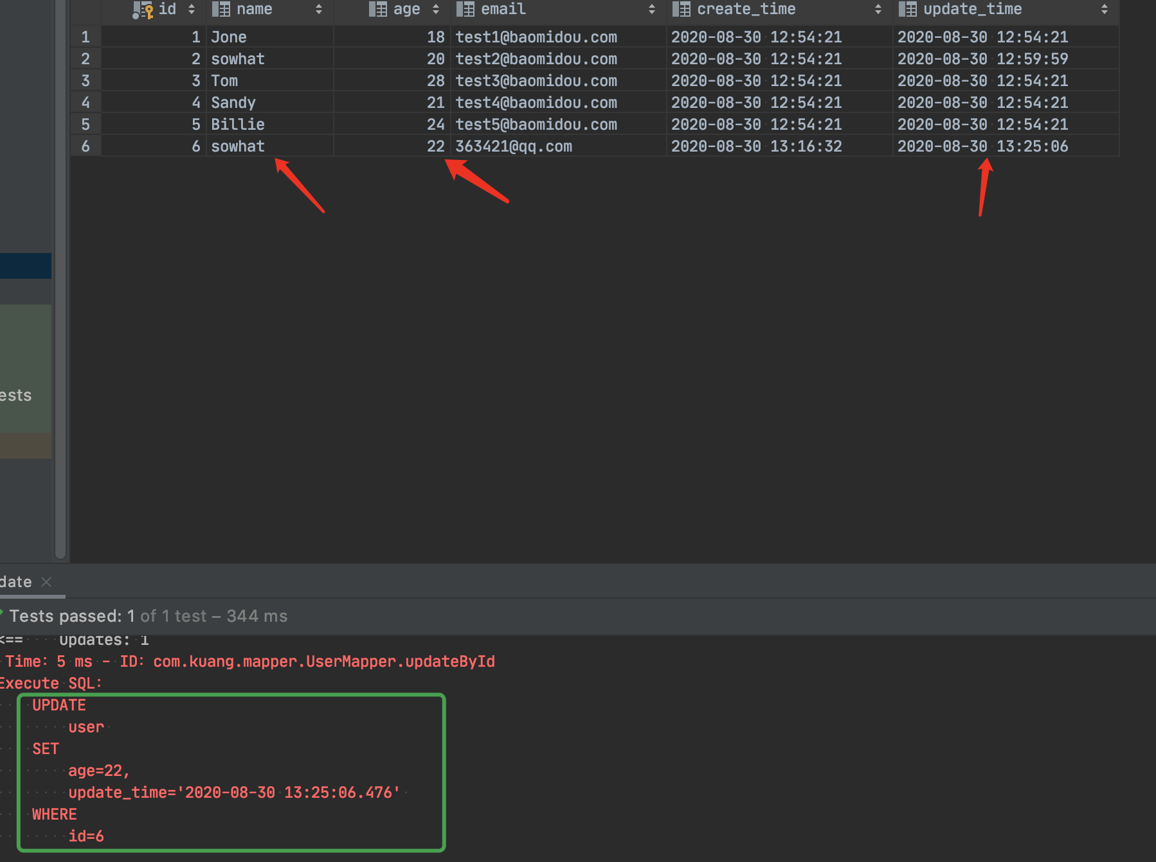This screenshot has height=862, width=1156.
Task: Select row number 3 in the gutter
Action: pyautogui.click(x=86, y=81)
